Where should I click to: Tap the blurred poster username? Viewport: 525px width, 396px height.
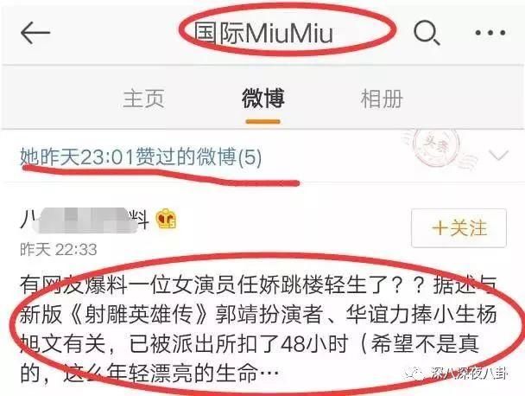[85, 220]
